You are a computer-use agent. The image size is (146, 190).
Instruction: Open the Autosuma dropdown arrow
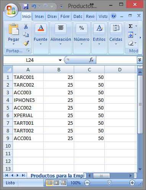click(x=136, y=26)
